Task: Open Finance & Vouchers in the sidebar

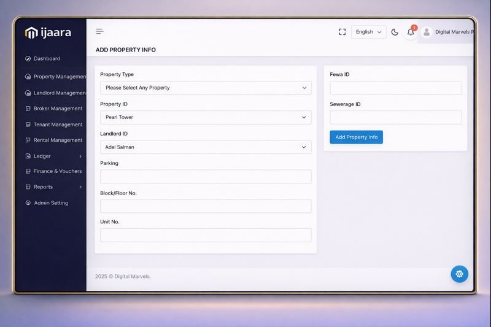Action: tap(58, 171)
